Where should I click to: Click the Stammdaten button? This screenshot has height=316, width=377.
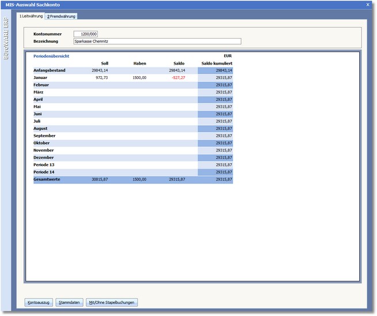pyautogui.click(x=69, y=302)
